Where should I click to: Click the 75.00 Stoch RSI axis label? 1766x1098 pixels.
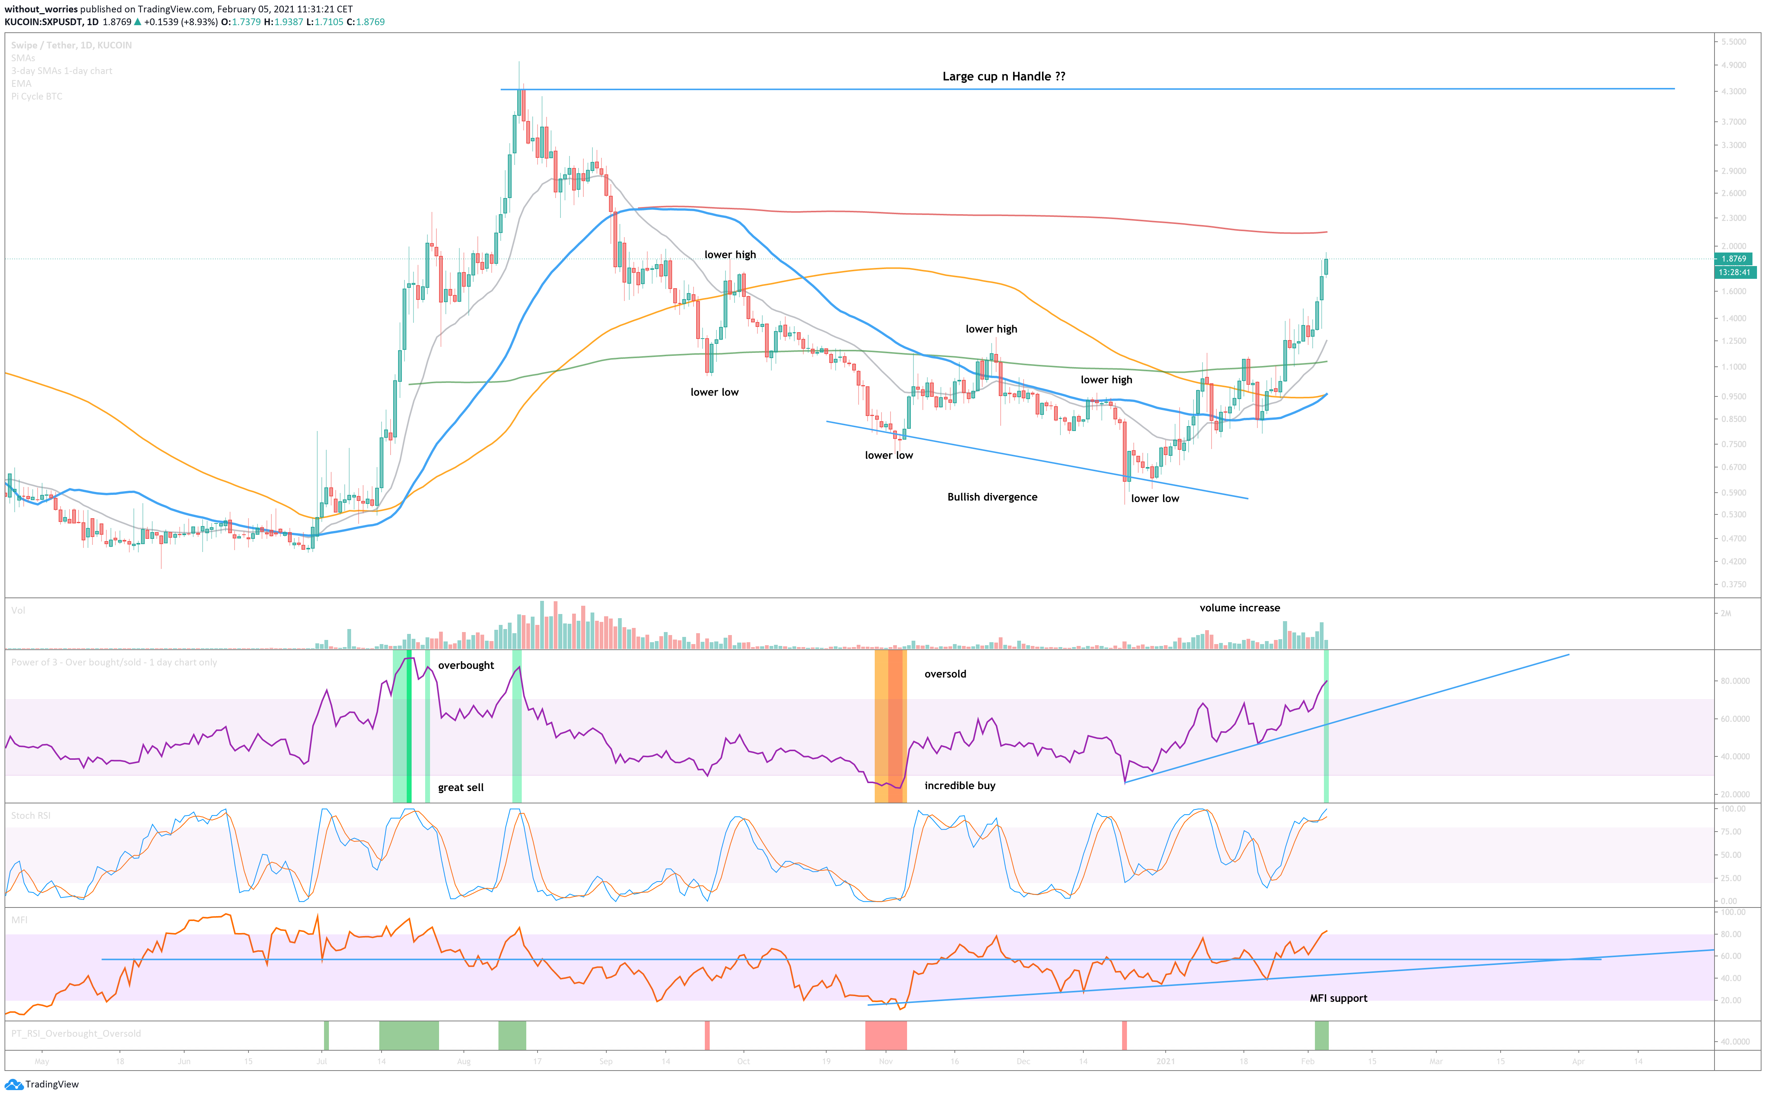1732,832
